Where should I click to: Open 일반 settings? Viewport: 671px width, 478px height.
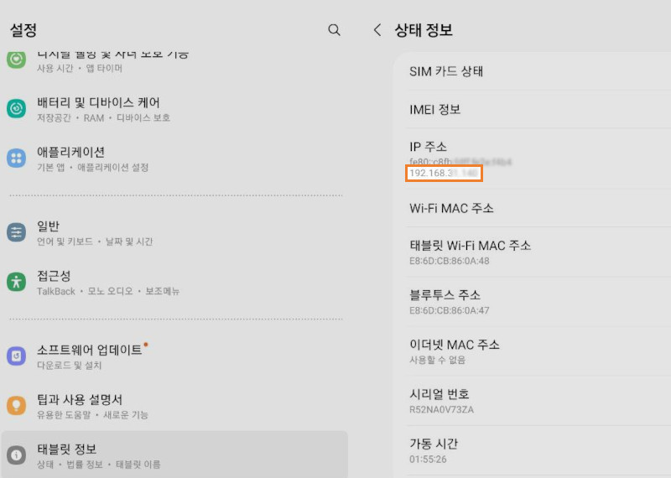(x=174, y=233)
